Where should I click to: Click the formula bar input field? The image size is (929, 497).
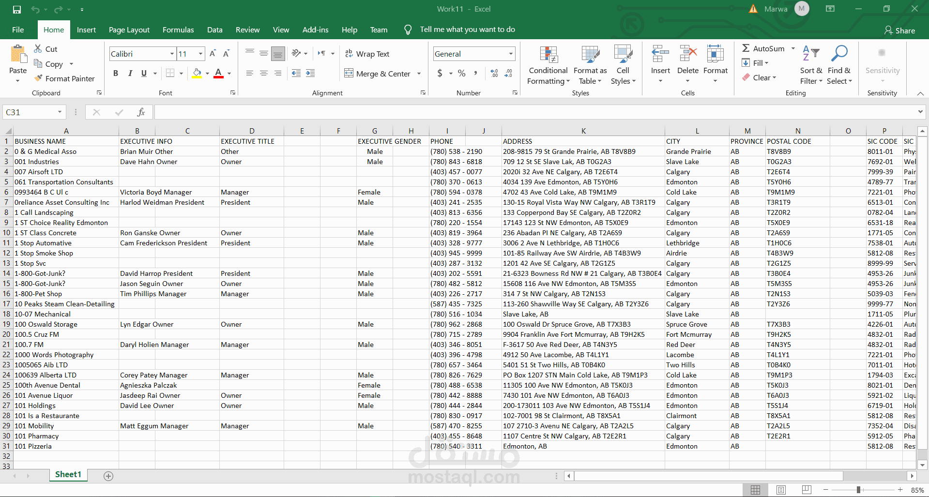535,112
